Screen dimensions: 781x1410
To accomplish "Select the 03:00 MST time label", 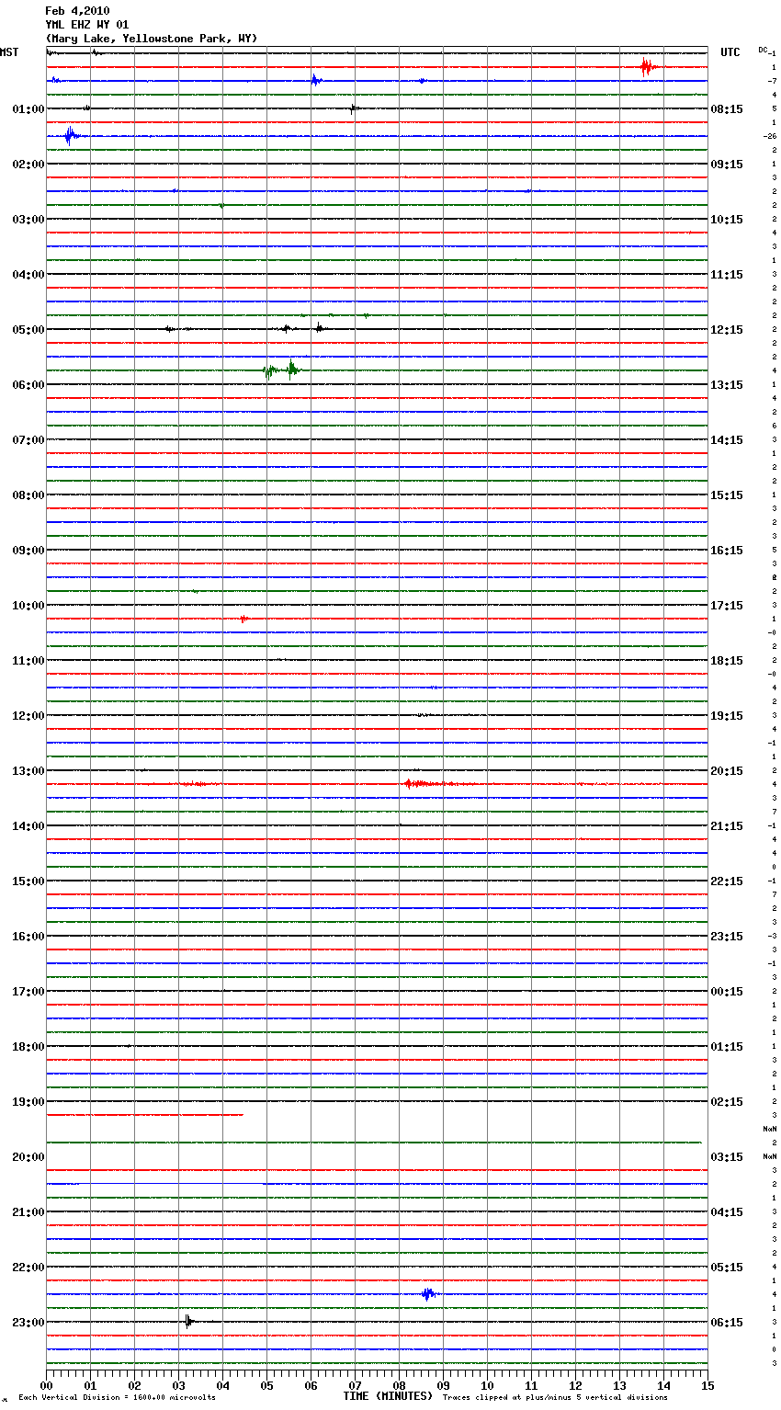I will [x=28, y=220].
